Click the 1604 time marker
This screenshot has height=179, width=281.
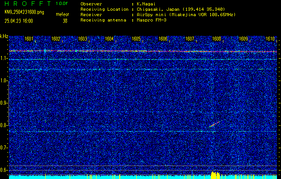109,39
